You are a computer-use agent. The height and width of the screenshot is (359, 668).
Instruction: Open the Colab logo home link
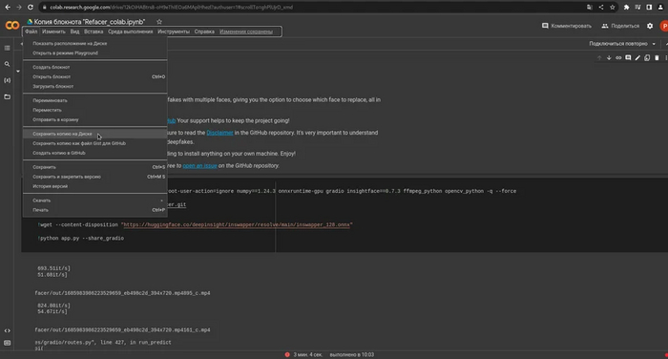click(x=11, y=26)
